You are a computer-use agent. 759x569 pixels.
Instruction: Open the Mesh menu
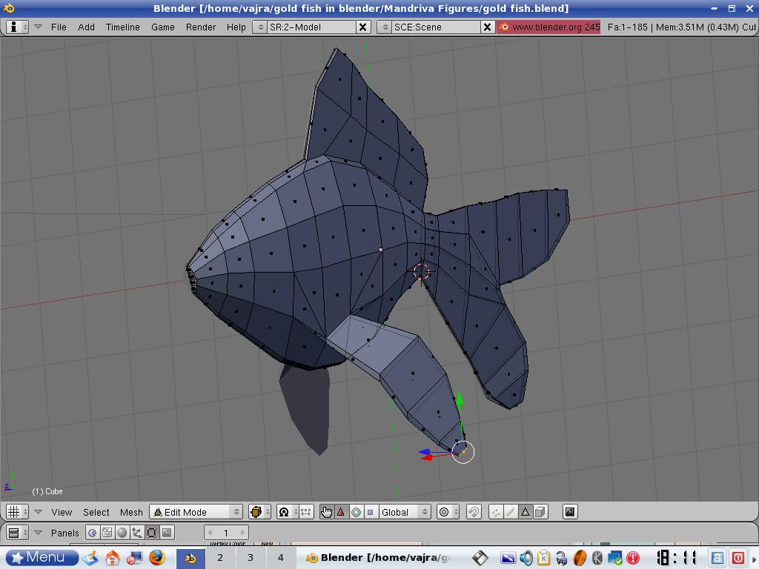pyautogui.click(x=131, y=512)
